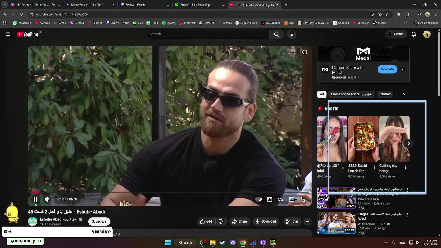Open Spotify bookmark
The width and height of the screenshot is (441, 248).
tap(169, 23)
